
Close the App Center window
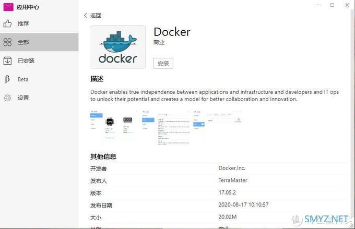pyautogui.click(x=347, y=5)
